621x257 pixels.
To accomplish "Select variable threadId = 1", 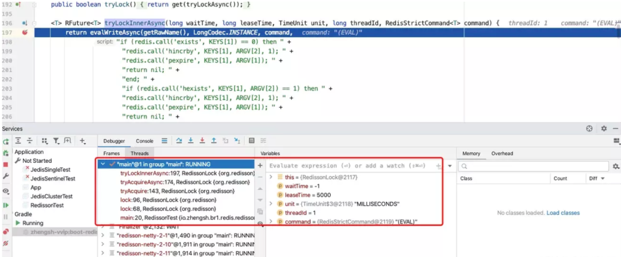I will point(297,213).
